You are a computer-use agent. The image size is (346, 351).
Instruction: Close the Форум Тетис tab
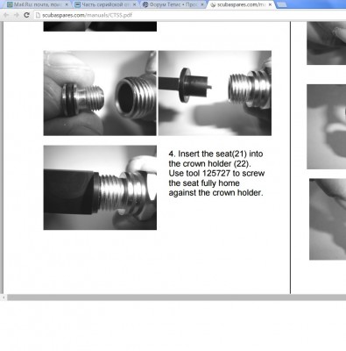click(202, 4)
